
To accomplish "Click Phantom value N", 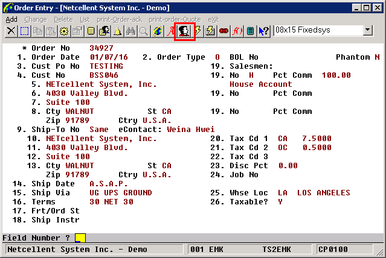I will tap(377, 57).
